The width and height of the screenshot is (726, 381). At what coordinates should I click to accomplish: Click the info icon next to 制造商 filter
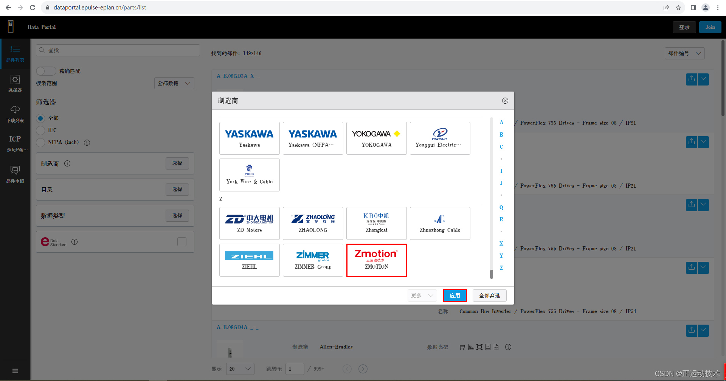(x=67, y=163)
